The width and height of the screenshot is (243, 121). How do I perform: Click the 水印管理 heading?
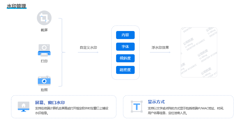[x=16, y=6]
